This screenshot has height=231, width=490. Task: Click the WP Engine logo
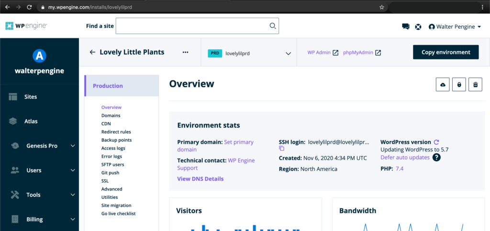tap(26, 26)
